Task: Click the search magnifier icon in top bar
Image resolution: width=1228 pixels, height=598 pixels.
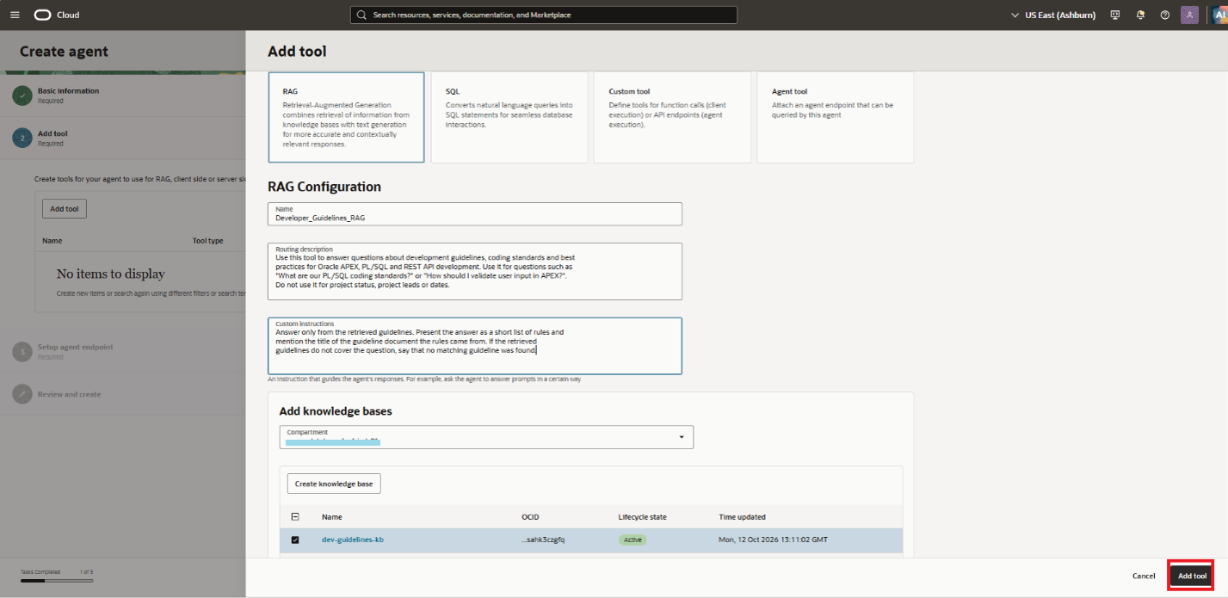Action: pos(361,15)
